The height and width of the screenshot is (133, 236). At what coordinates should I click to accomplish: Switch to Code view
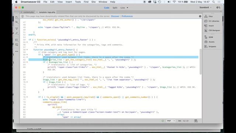pyautogui.click(x=107, y=8)
